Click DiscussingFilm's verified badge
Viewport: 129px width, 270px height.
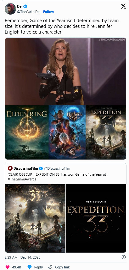point(41,168)
